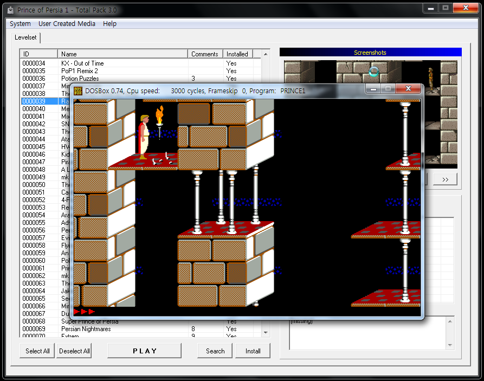Click the description text box

367,333
